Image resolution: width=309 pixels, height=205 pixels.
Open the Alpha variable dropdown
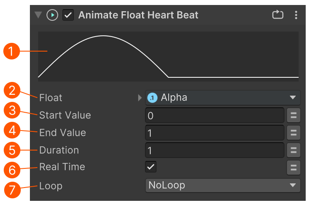coord(223,98)
